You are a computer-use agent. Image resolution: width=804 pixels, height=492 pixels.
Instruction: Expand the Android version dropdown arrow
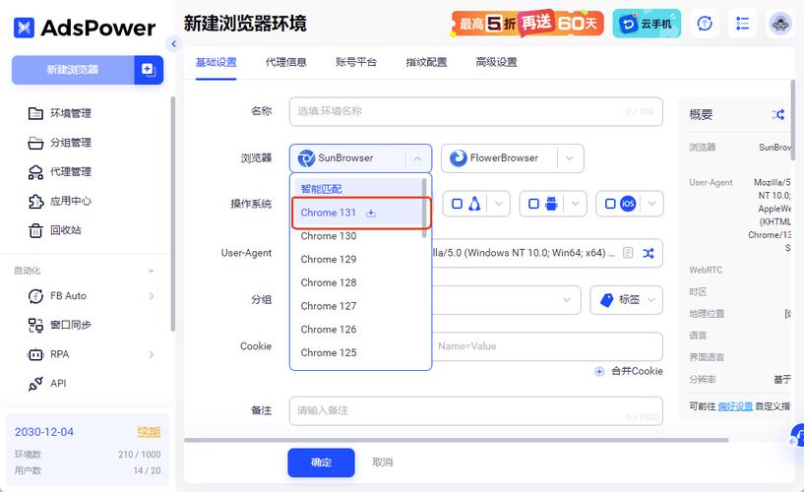coord(576,204)
